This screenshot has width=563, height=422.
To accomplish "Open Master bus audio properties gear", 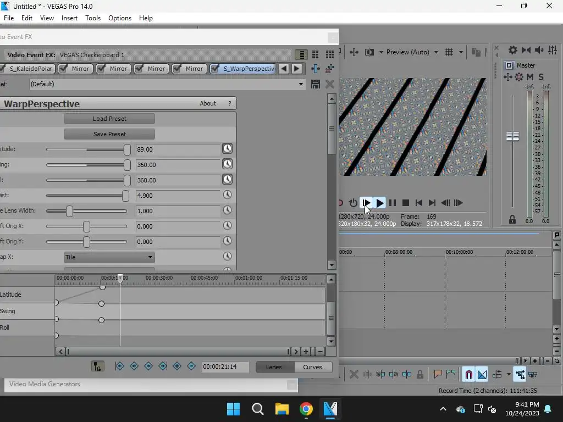I will 512,50.
